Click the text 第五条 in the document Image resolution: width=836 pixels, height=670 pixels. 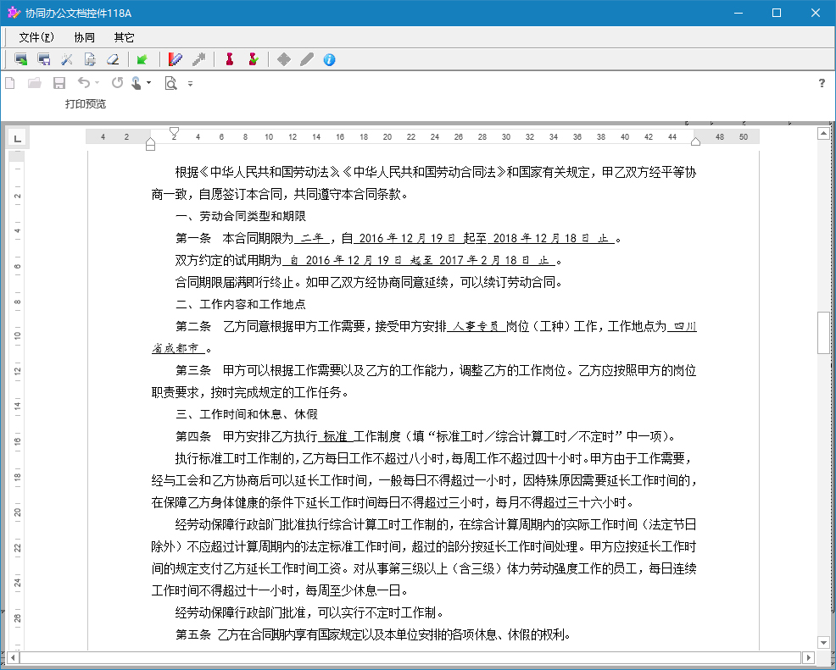pyautogui.click(x=193, y=634)
